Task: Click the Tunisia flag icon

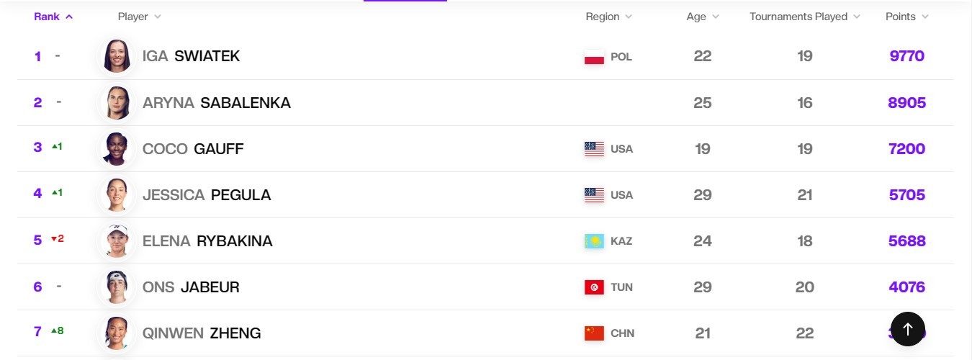Action: (594, 287)
